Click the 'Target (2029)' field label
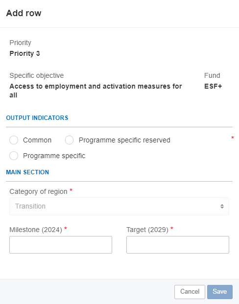This screenshot has width=239, height=304. [x=147, y=230]
